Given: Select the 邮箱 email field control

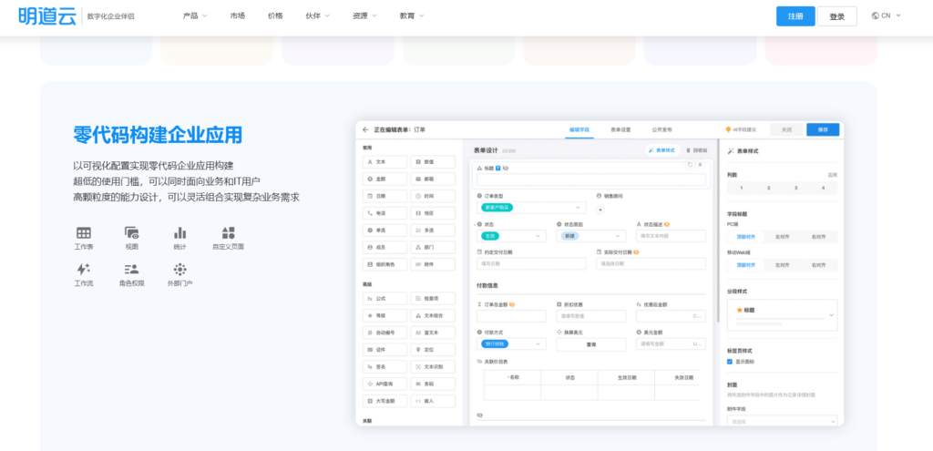Looking at the screenshot, I should (433, 179).
